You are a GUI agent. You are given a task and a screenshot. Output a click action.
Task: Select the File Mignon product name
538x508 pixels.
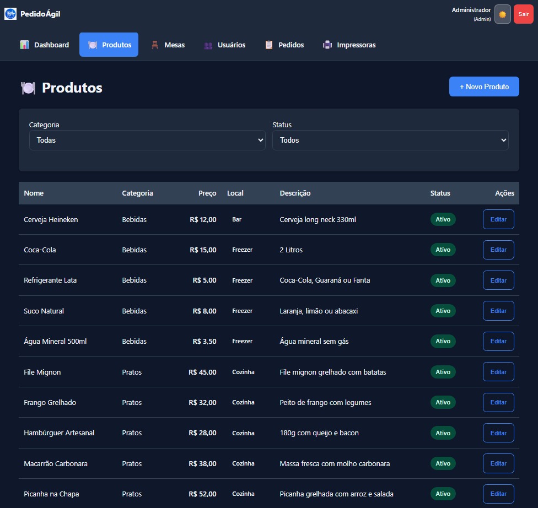[x=42, y=372]
